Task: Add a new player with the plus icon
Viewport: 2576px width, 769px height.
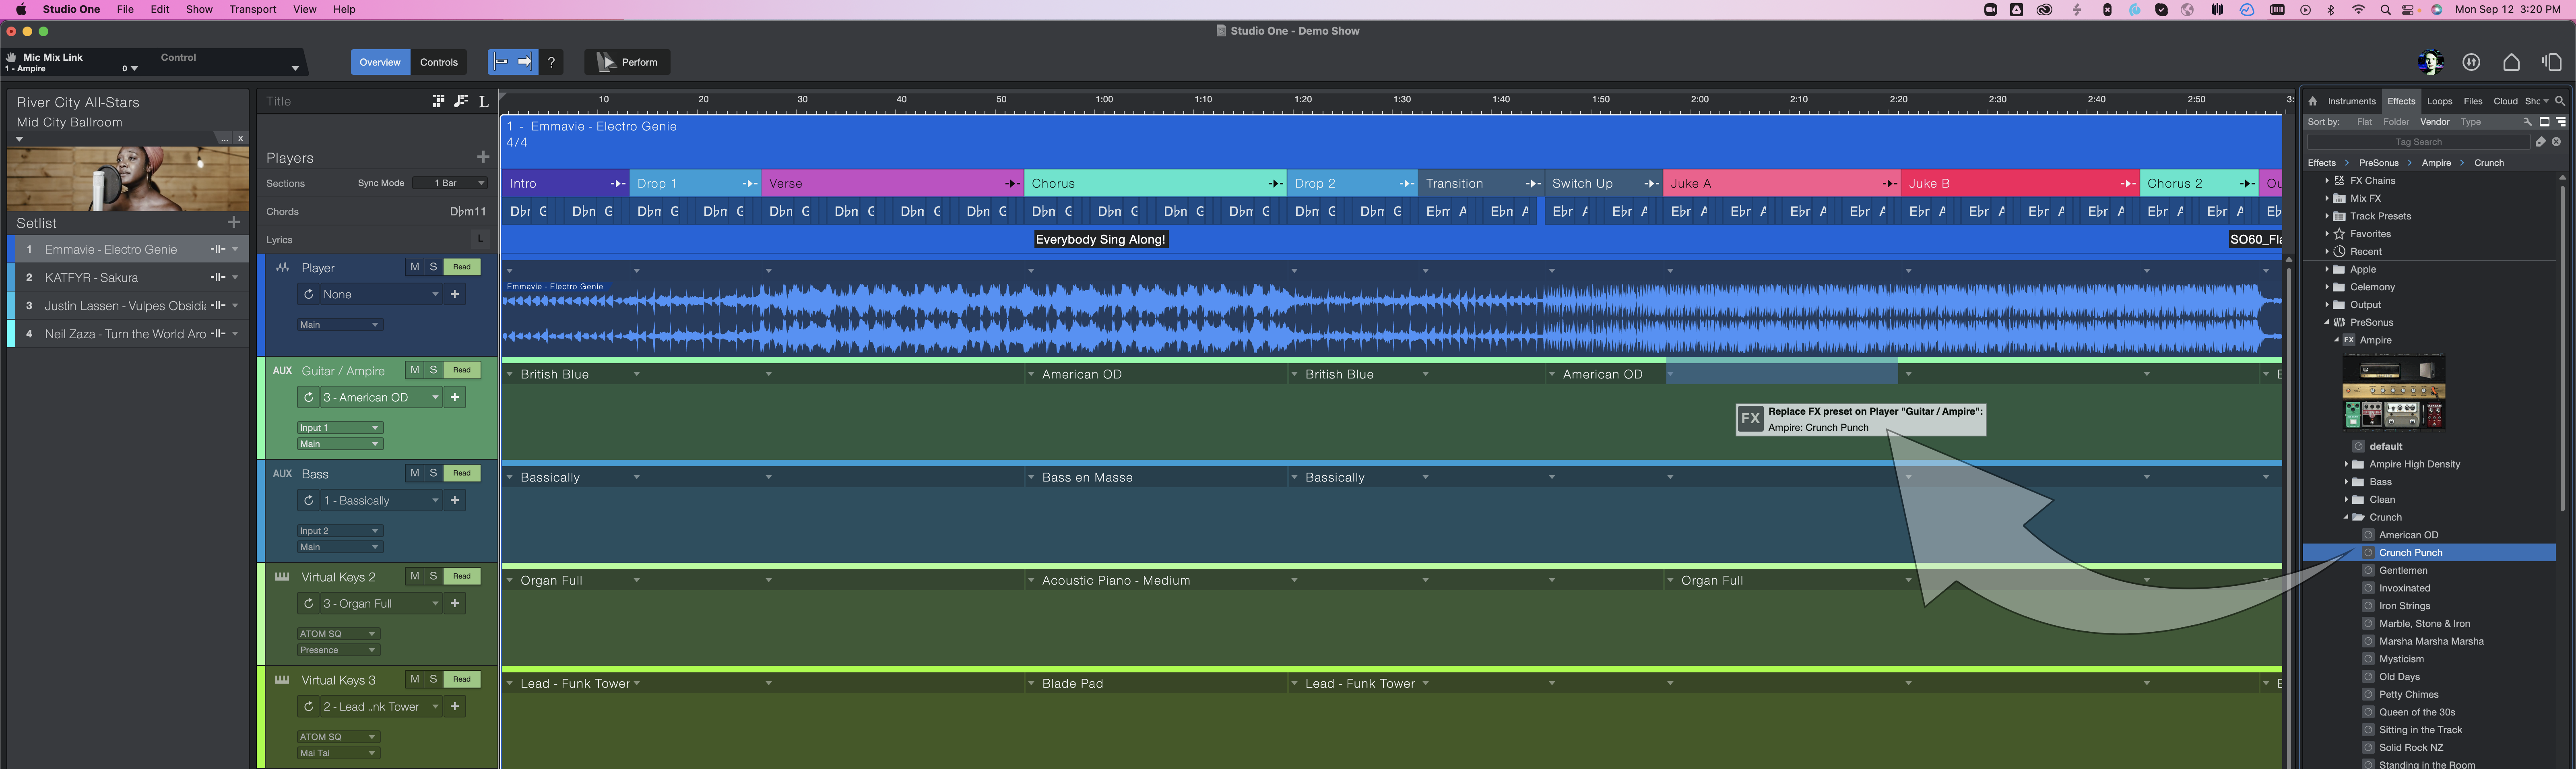Action: (x=483, y=157)
